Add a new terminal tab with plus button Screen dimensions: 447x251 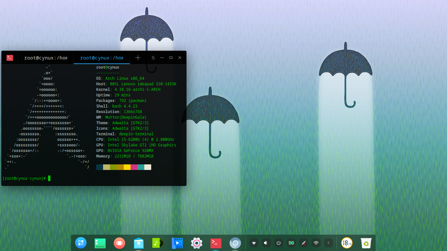[x=138, y=58]
